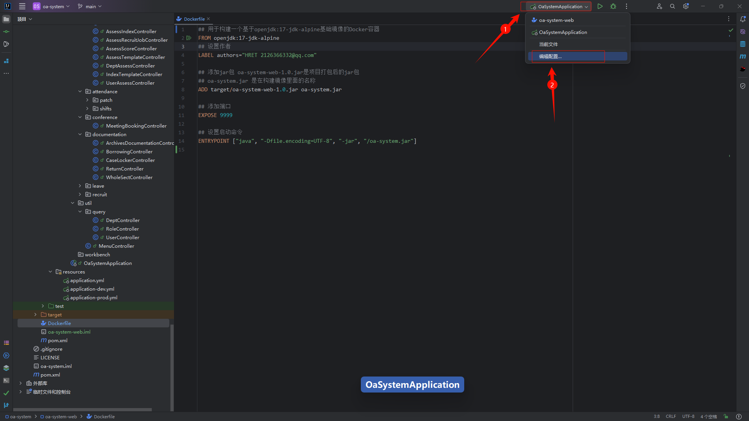
Task: Collapse the resources folder
Action: [50, 272]
